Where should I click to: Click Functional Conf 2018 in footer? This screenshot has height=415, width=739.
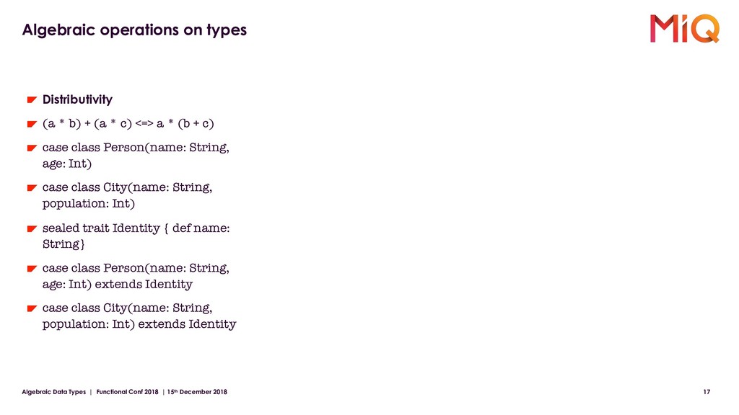pyautogui.click(x=127, y=392)
